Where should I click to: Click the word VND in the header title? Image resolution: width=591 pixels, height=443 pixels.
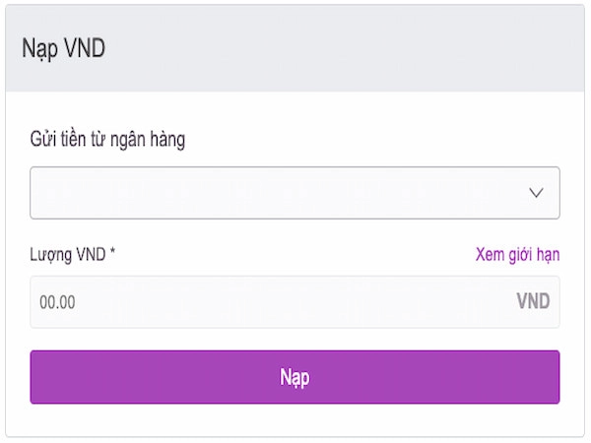(85, 48)
